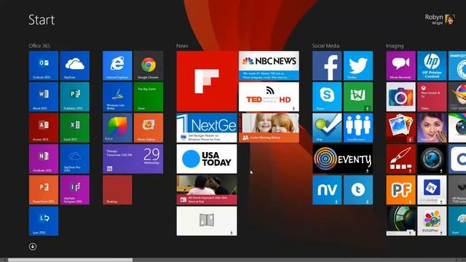Launch the Flipboard tile
The width and height of the screenshot is (466, 262).
pyautogui.click(x=207, y=81)
